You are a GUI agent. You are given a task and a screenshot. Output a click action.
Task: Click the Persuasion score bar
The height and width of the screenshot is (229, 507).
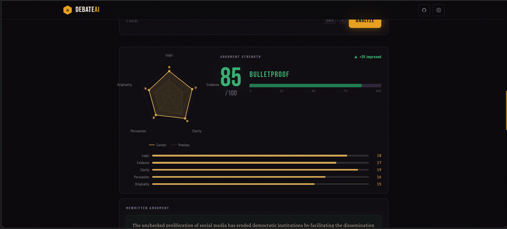(261, 177)
